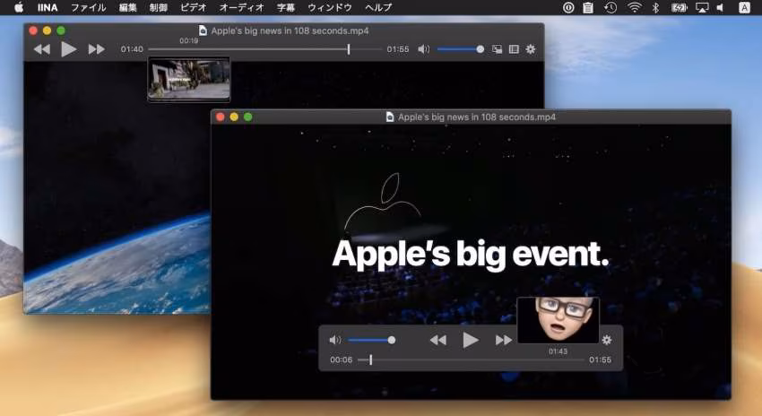This screenshot has width=762, height=416.
Task: Minimize the front IINA window
Action: coord(234,117)
